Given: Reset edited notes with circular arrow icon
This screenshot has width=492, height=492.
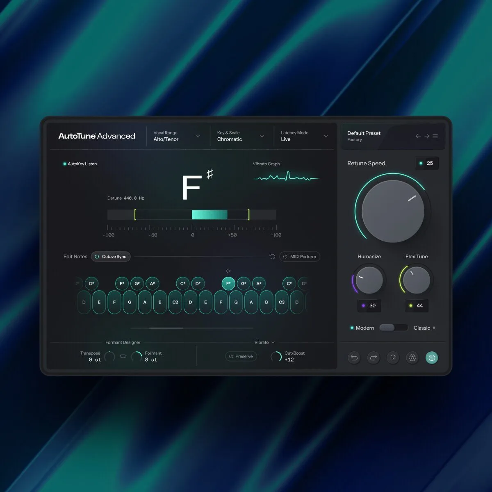Looking at the screenshot, I should coord(272,257).
